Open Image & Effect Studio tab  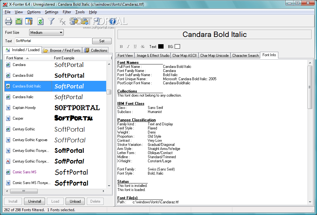pos(153,55)
